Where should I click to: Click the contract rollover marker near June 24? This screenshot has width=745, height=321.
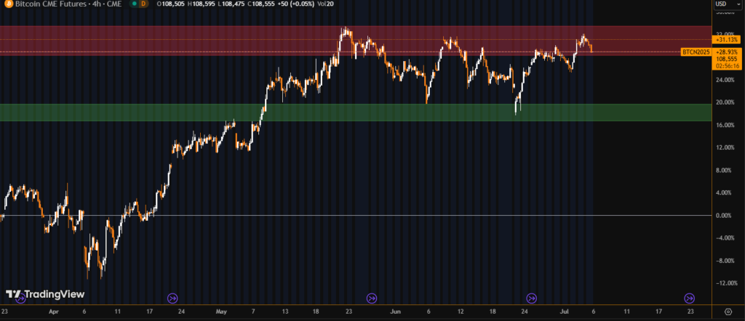click(x=531, y=298)
